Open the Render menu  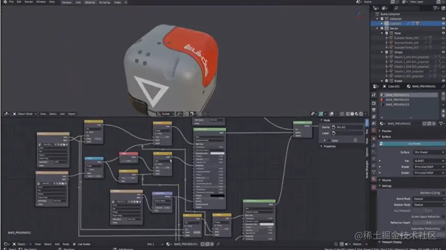(29, 2)
